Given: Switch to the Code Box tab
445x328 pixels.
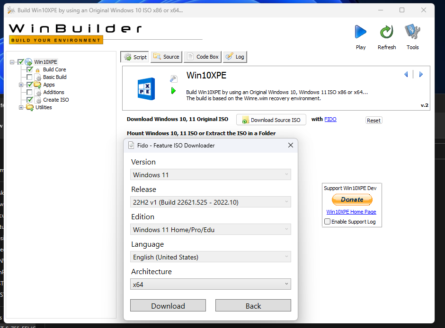Looking at the screenshot, I should click(x=203, y=57).
